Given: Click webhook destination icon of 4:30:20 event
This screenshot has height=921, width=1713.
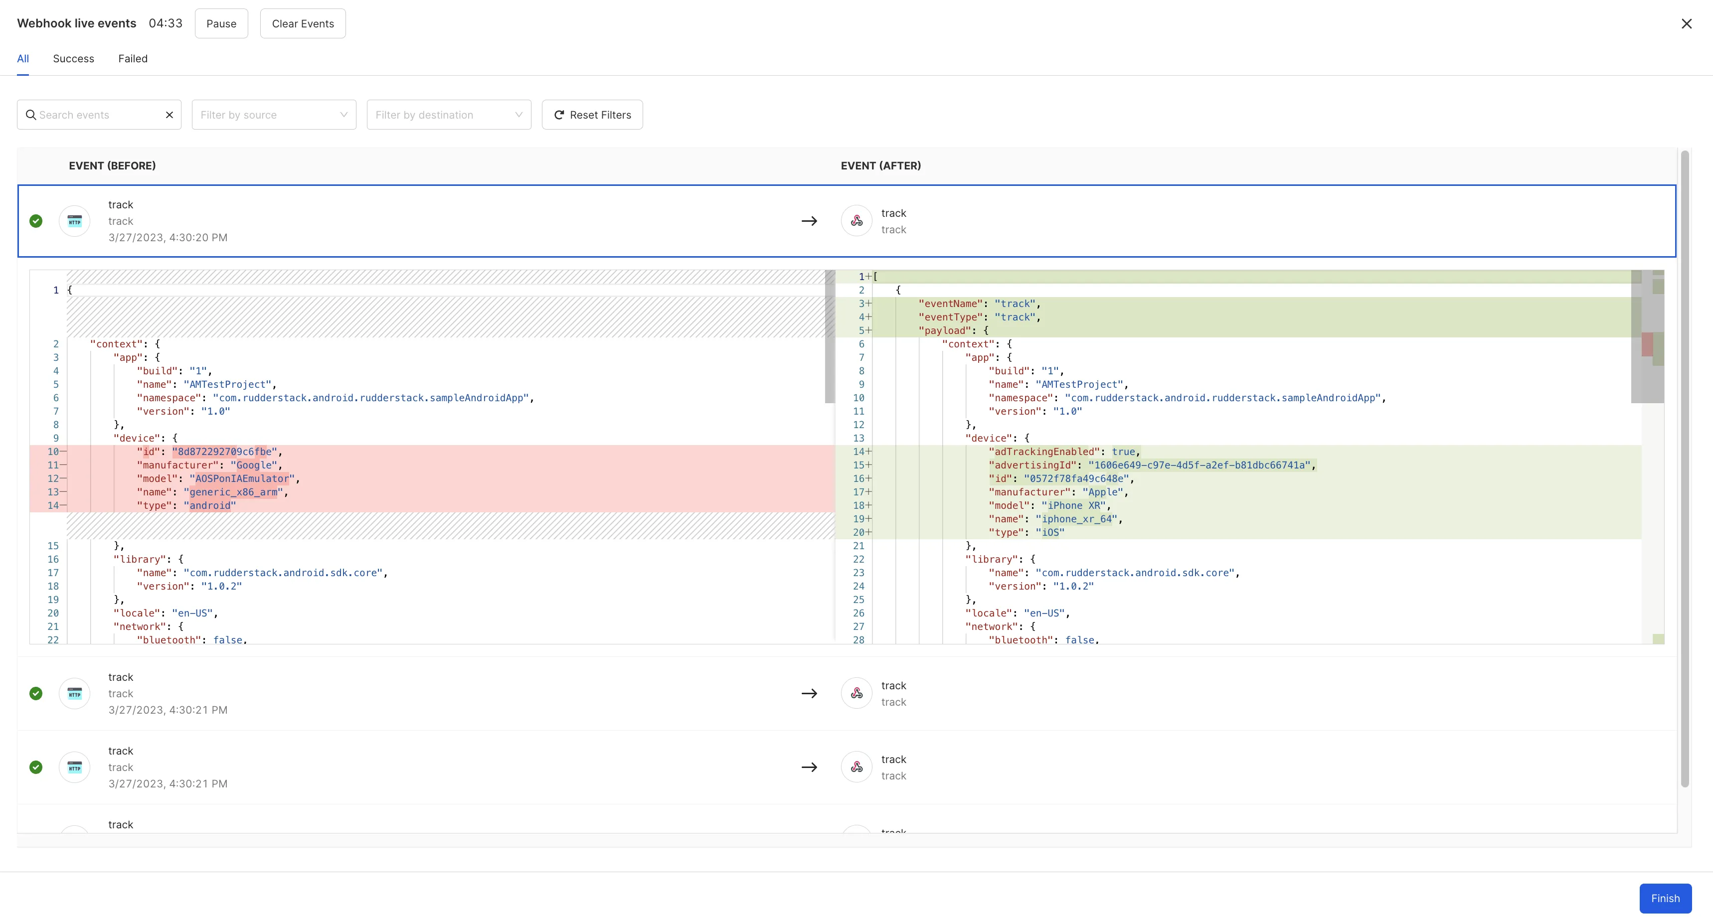Looking at the screenshot, I should pos(856,221).
